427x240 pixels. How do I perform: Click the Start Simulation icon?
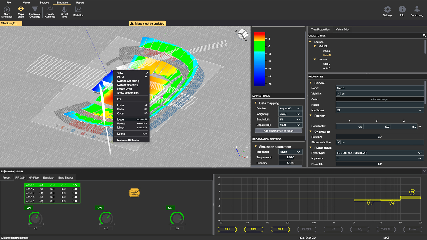pos(7,10)
